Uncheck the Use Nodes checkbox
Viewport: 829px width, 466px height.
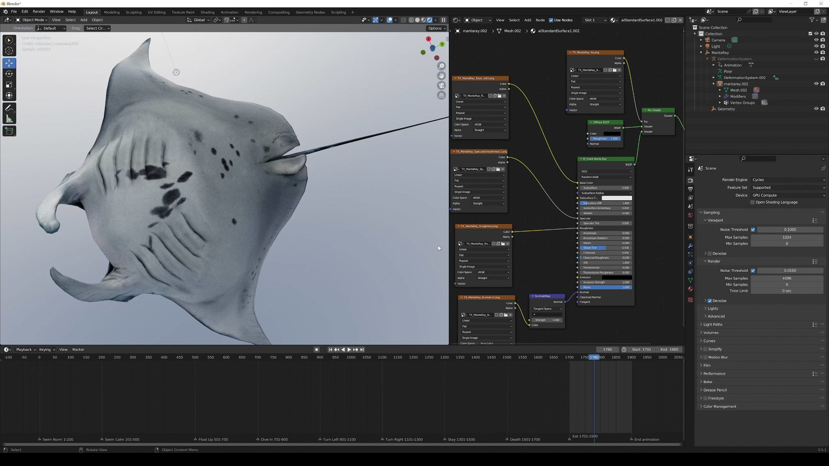(551, 20)
